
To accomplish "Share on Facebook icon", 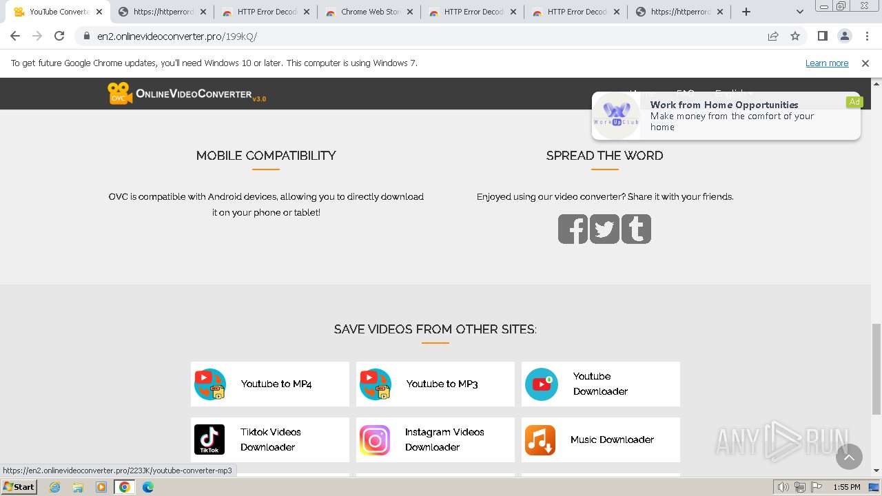I will point(573,229).
